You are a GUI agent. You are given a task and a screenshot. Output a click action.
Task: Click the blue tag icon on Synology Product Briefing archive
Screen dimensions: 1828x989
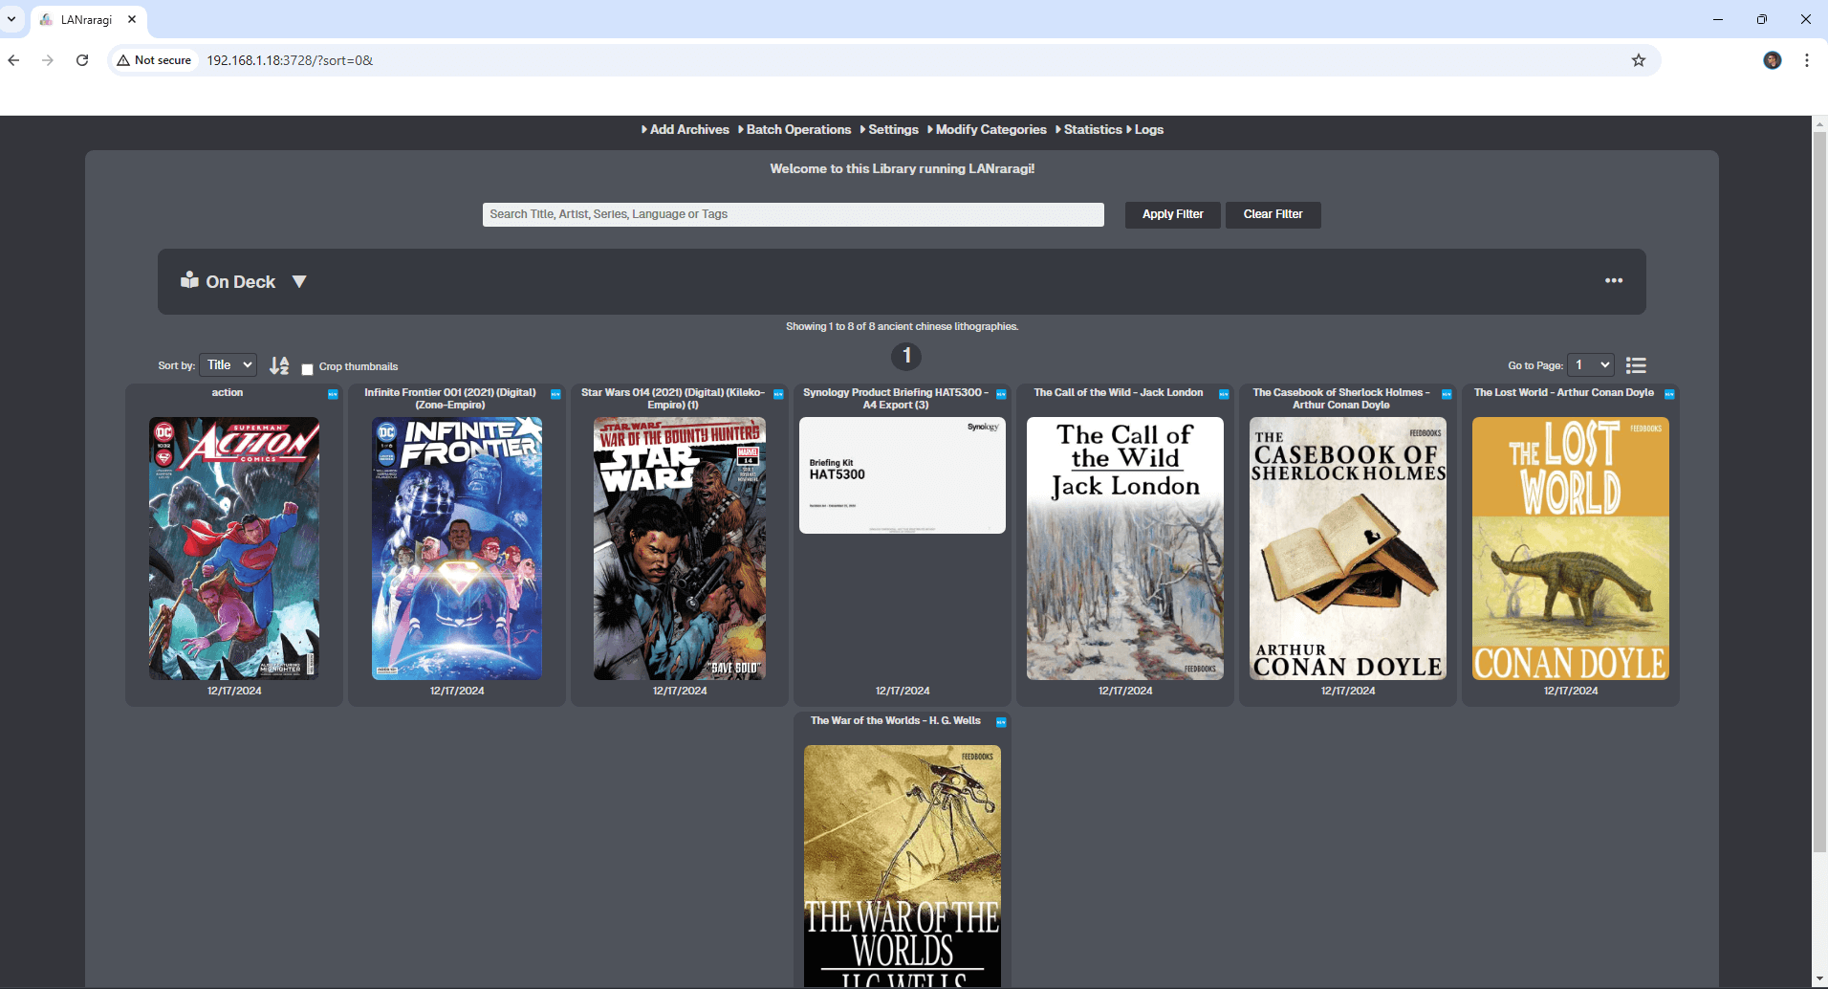click(1001, 394)
